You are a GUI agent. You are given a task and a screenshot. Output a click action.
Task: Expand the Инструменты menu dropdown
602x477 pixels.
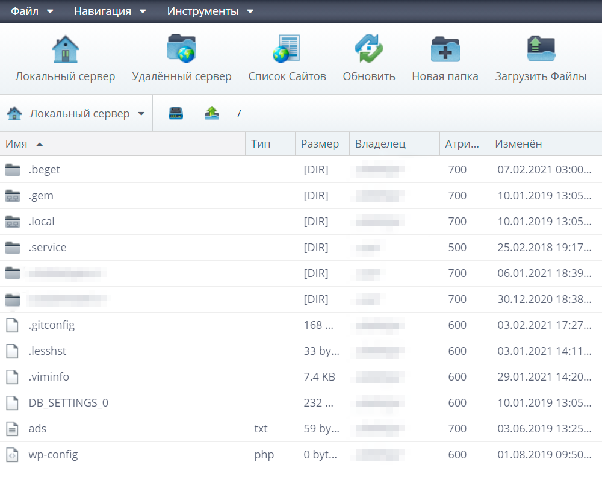[x=210, y=11]
